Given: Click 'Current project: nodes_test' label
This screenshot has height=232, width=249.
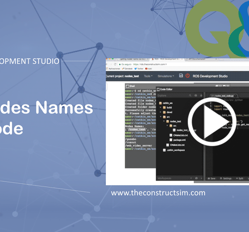Looking at the screenshot, I should (122, 76).
